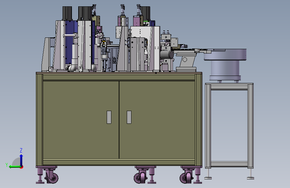
Task: Select the aluminium stand frame under the feeder
Action: pyautogui.click(x=229, y=126)
